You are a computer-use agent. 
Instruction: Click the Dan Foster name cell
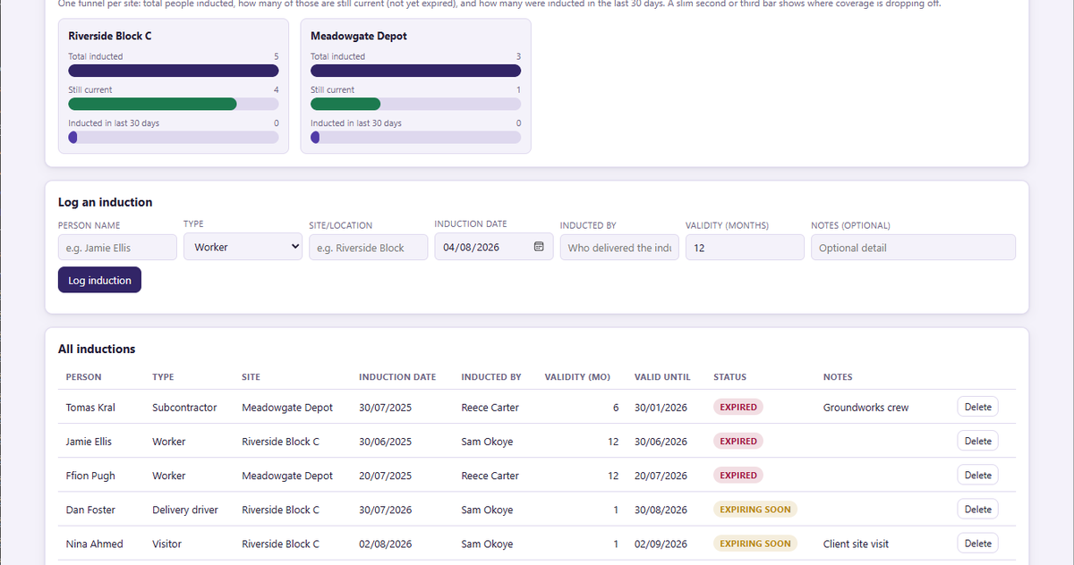click(90, 510)
